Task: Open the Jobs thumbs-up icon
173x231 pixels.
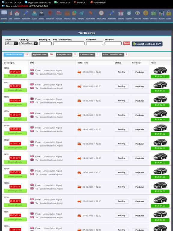Action: [11, 13]
